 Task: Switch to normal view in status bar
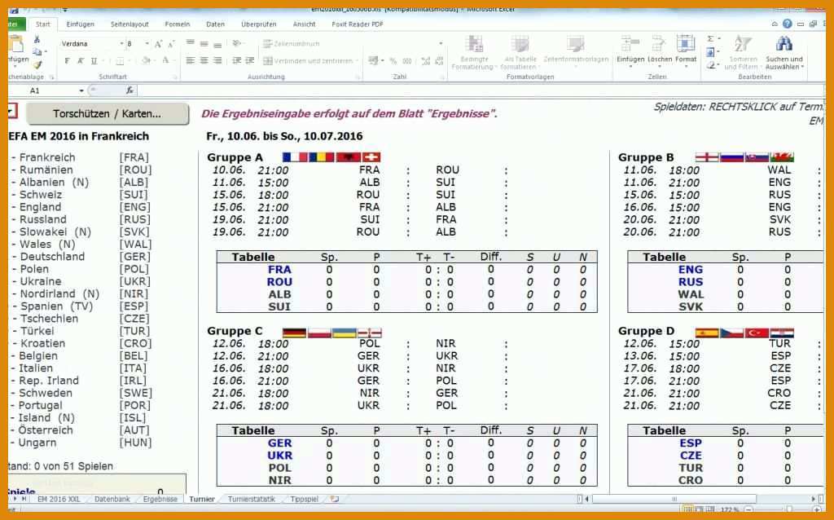click(687, 509)
